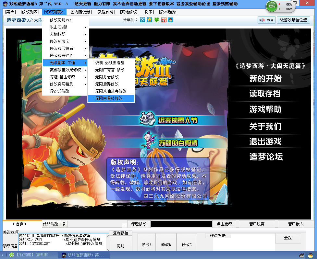Switch to the 首页 tab
This screenshot has width=317, height=259.
22,224
